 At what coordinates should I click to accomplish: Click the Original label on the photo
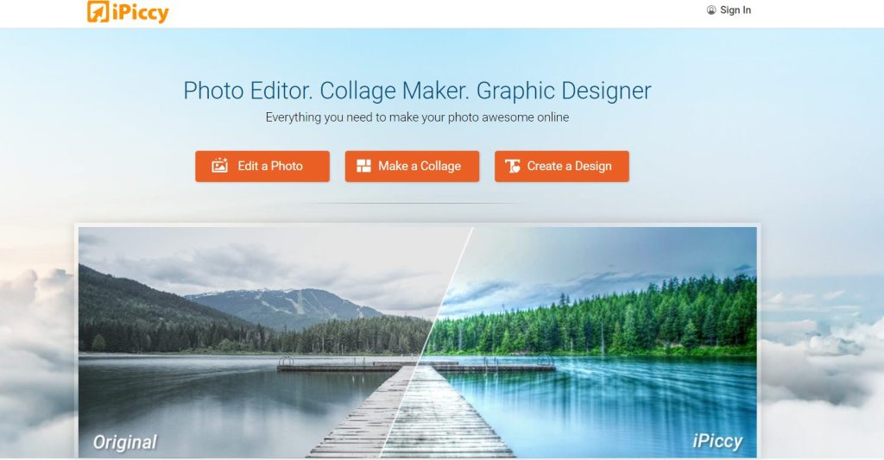pyautogui.click(x=124, y=443)
